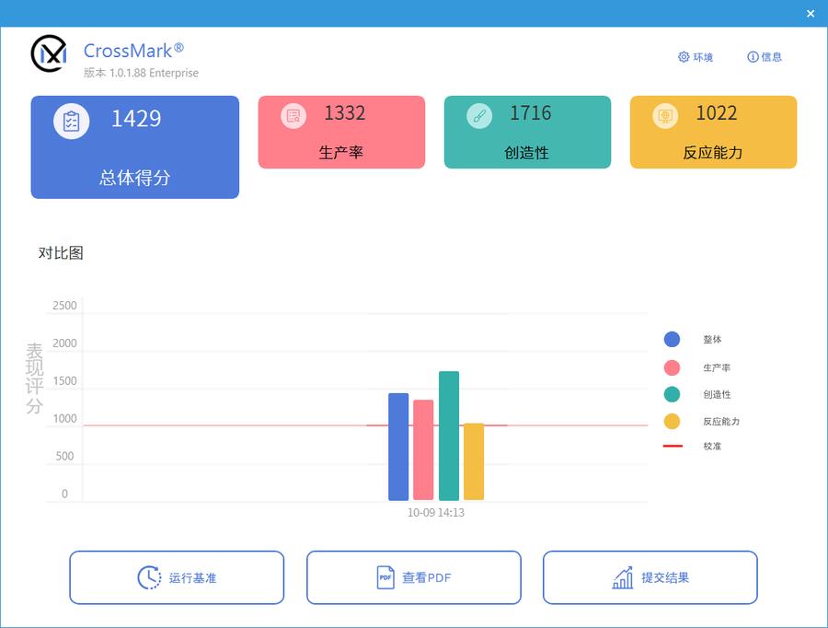Open the 查看PDF button
828x628 pixels.
413,577
